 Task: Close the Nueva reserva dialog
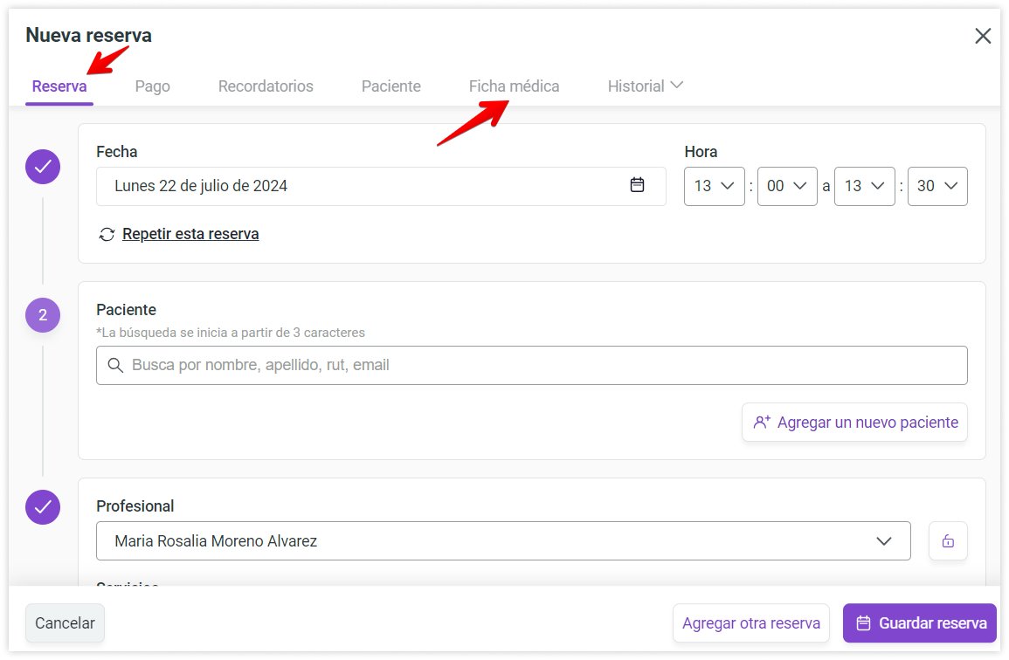pyautogui.click(x=983, y=36)
